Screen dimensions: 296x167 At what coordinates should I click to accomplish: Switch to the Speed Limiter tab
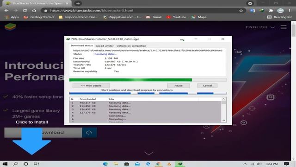tap(105, 46)
